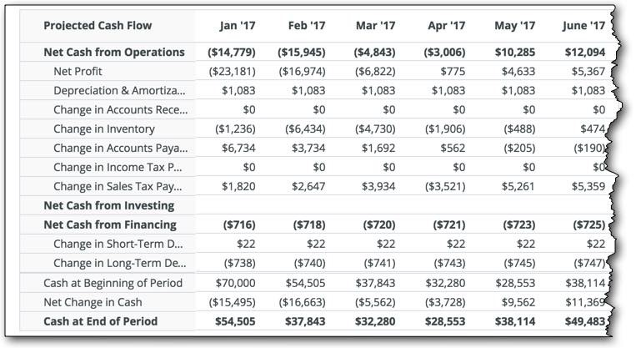The image size is (636, 348).
Task: Select the Change in Long-Term Debt row label
Action: [120, 264]
